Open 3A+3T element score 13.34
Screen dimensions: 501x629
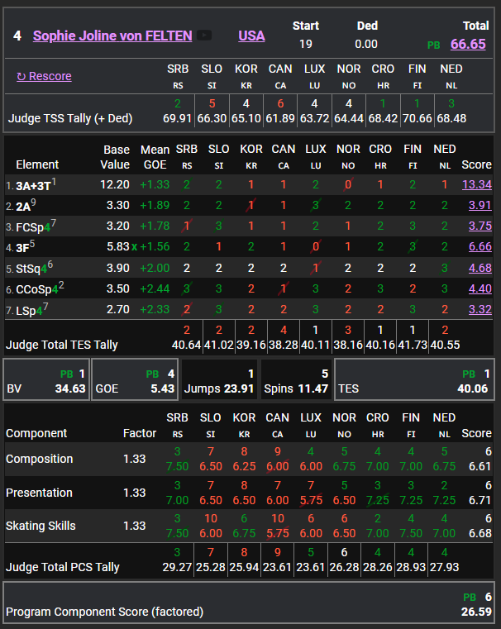(476, 184)
